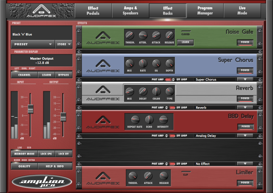Toggle BBD Delay POWER switch
Viewport: 273px width, 193px height.
coord(245,127)
